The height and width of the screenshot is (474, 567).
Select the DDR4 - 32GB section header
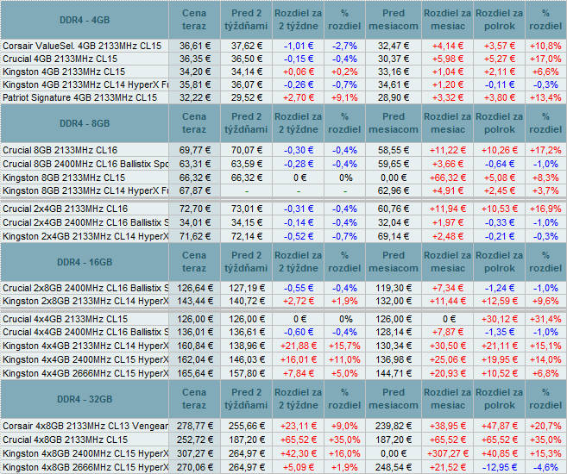click(x=85, y=399)
